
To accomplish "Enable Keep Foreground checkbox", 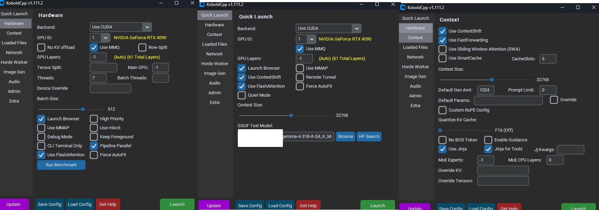I will click(x=94, y=137).
